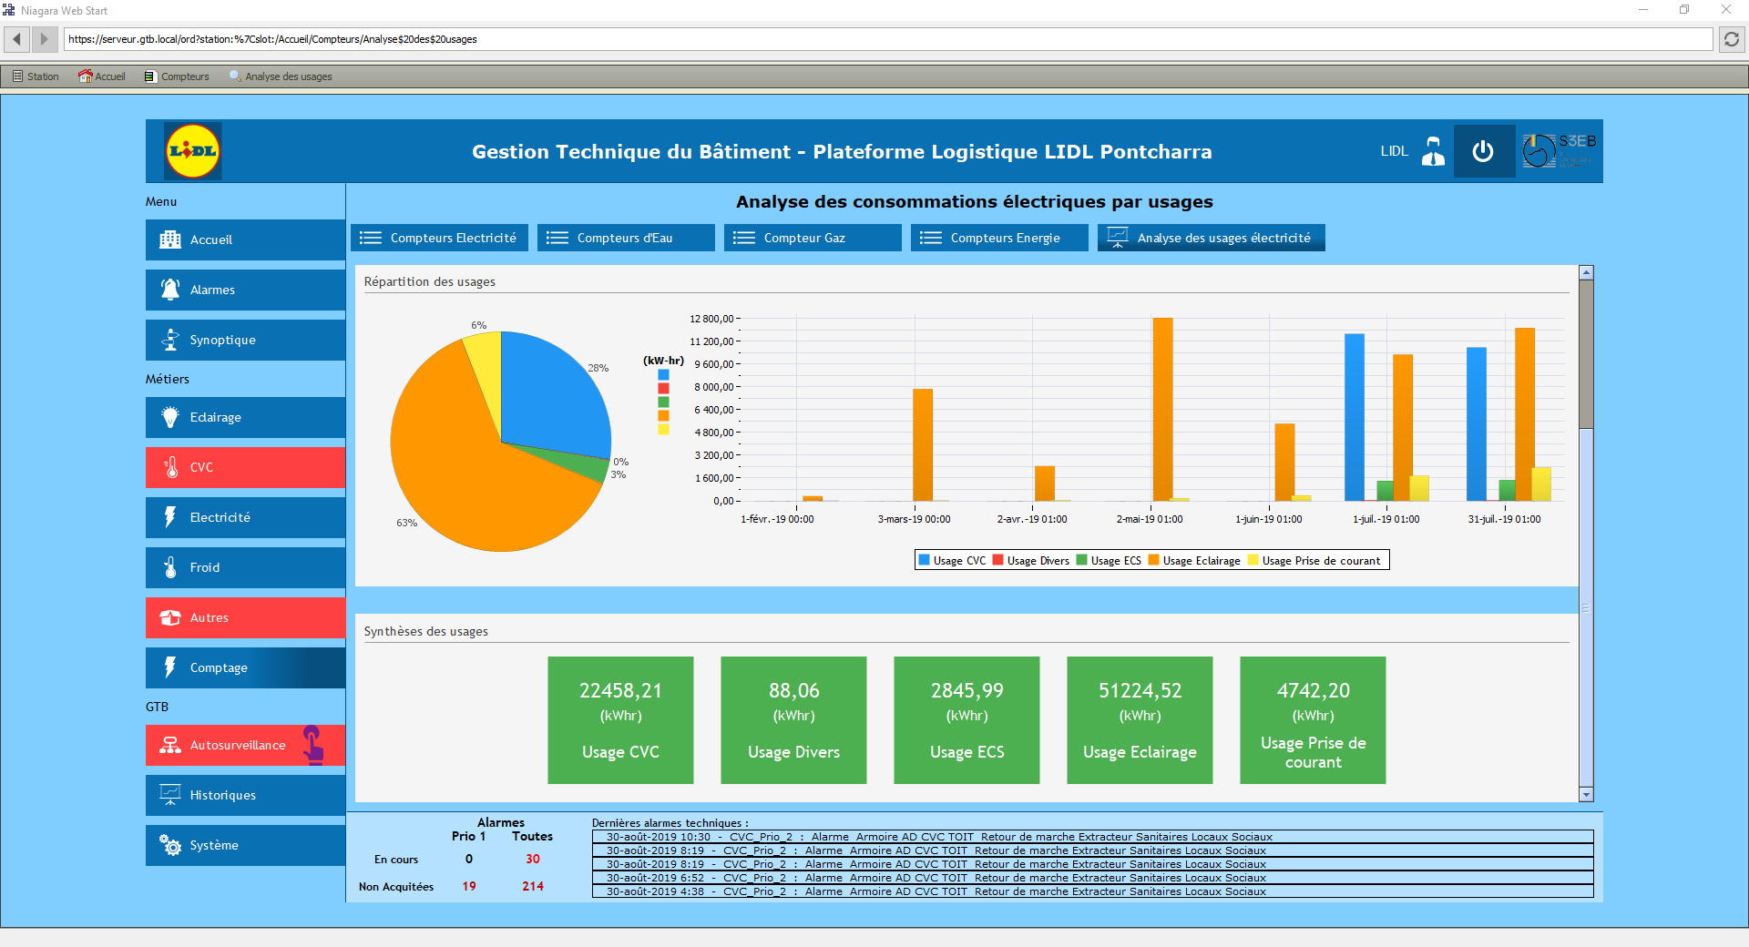Click the Usage Eclairage 51224,52 tile
This screenshot has height=947, width=1749.
click(1140, 720)
